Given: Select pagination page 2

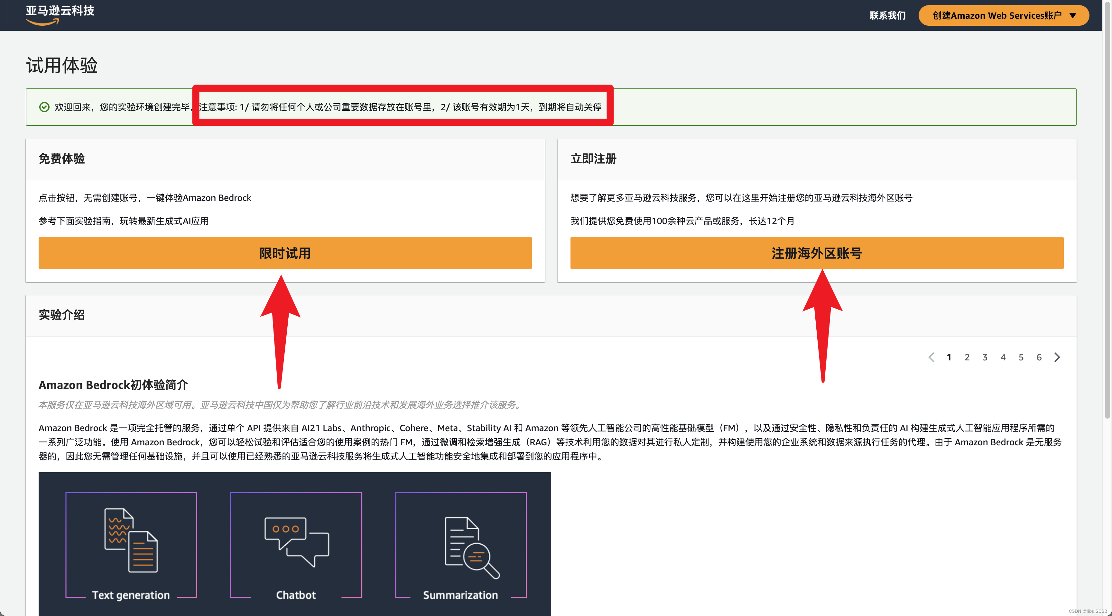Looking at the screenshot, I should coord(967,357).
